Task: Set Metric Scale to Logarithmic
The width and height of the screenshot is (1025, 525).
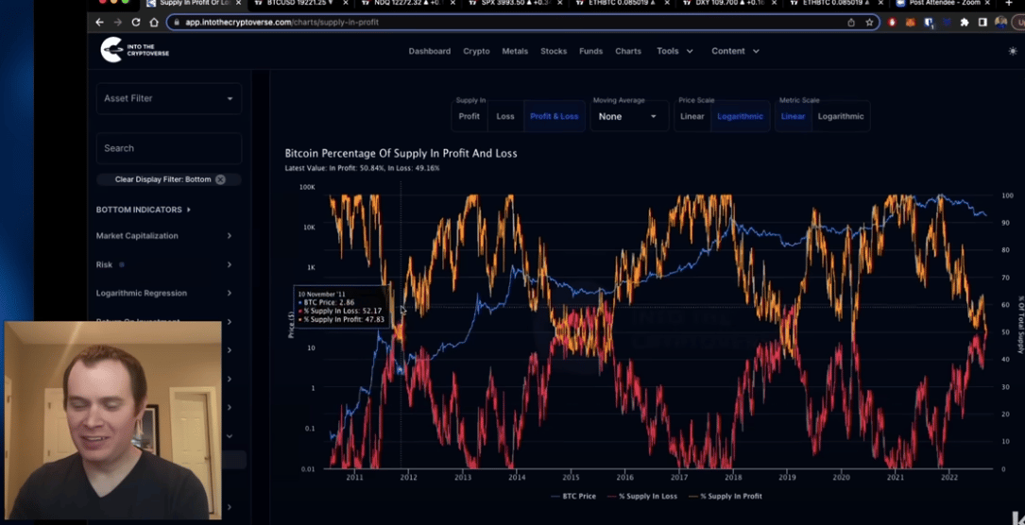Action: coord(841,116)
